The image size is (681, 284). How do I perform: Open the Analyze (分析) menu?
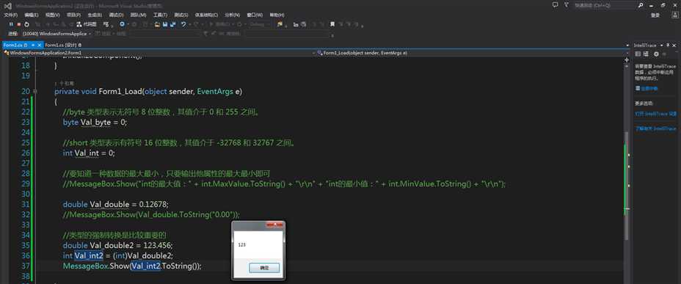[x=233, y=15]
